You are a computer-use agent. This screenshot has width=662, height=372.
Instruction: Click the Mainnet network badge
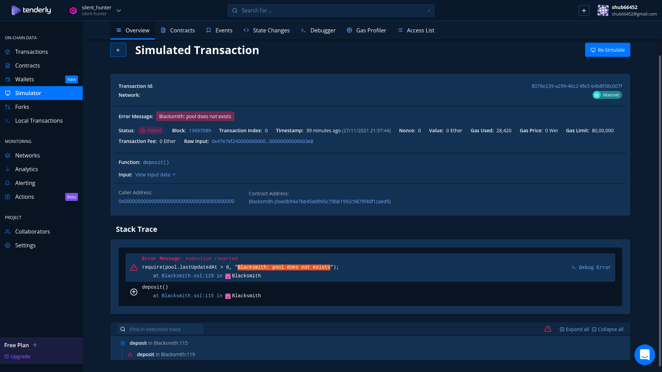pos(607,95)
